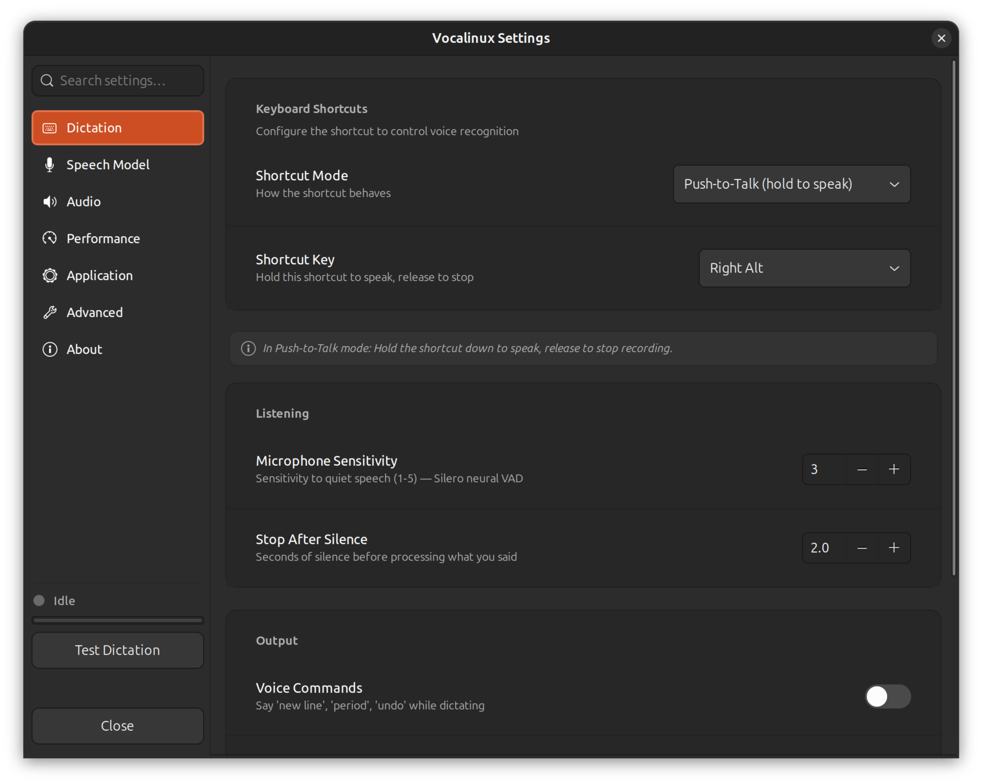Switch to the Audio settings page
Screen dimensions: 982x784
(x=118, y=202)
